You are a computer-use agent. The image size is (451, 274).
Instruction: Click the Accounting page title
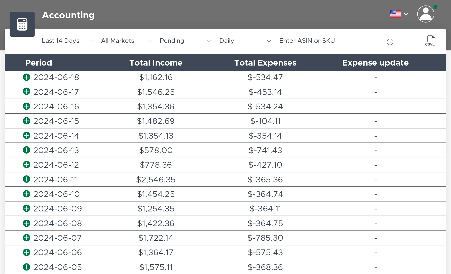pos(68,15)
